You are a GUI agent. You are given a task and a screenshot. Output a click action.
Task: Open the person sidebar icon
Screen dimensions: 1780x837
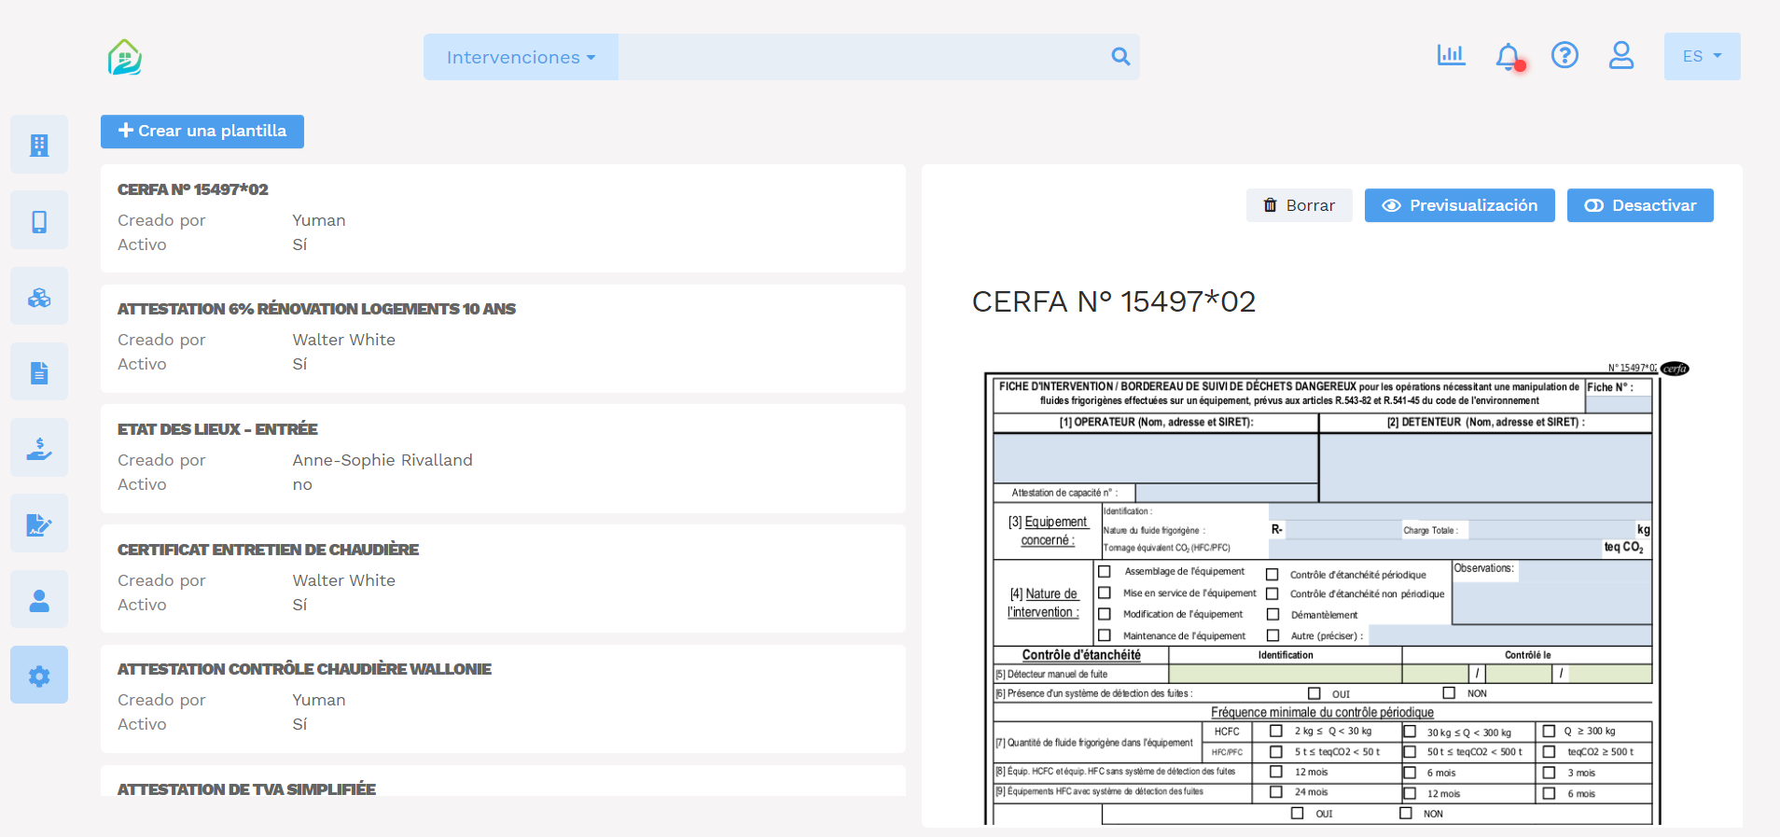[x=39, y=600]
